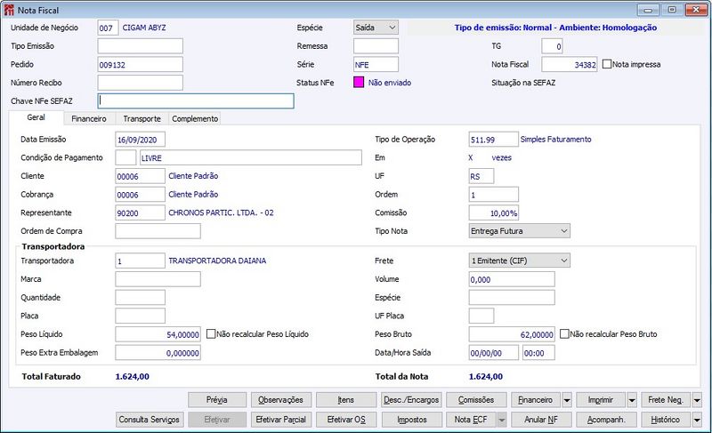Expand the Frete Neg. dropdown arrow

[x=697, y=400]
